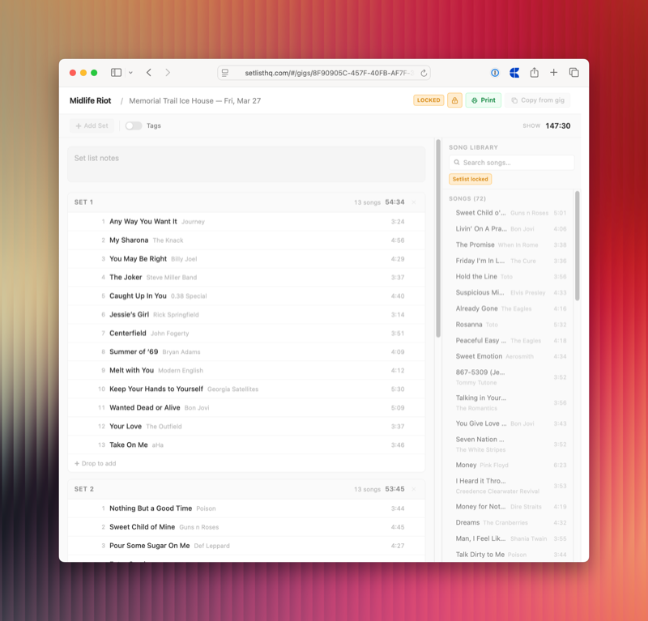Viewport: 648px width, 621px height.
Task: Pick Talk Dirty to Me library song
Action: tap(511, 555)
